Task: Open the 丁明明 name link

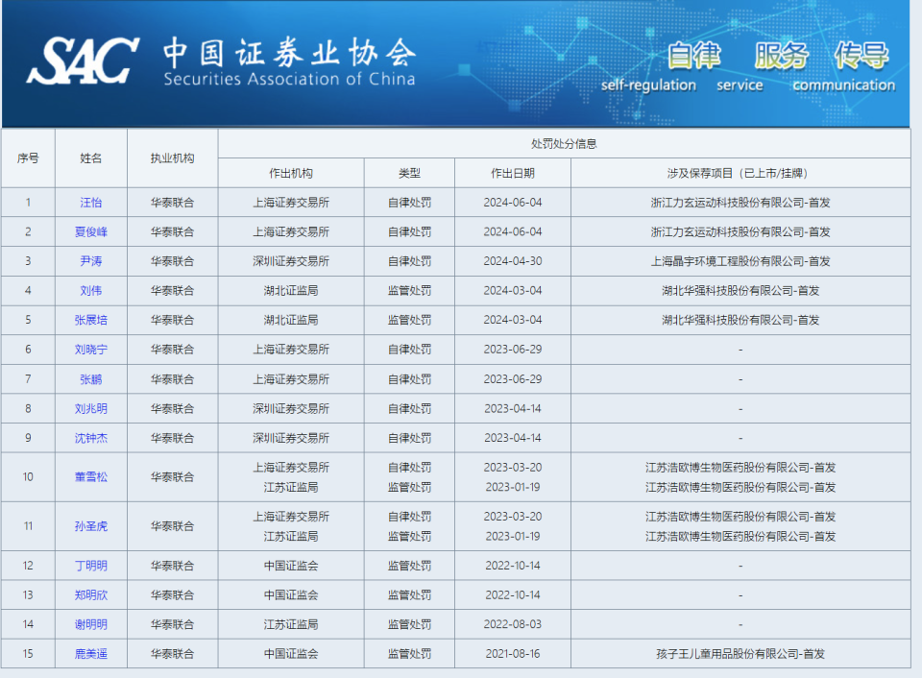Action: (91, 566)
